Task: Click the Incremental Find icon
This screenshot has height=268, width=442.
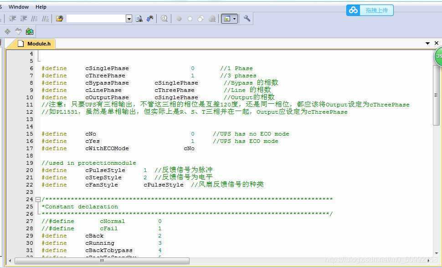Action: 150,19
